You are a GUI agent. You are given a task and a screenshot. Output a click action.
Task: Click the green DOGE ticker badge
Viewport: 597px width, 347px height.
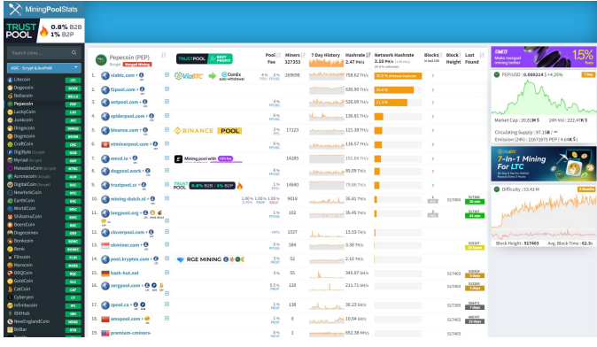coord(74,89)
